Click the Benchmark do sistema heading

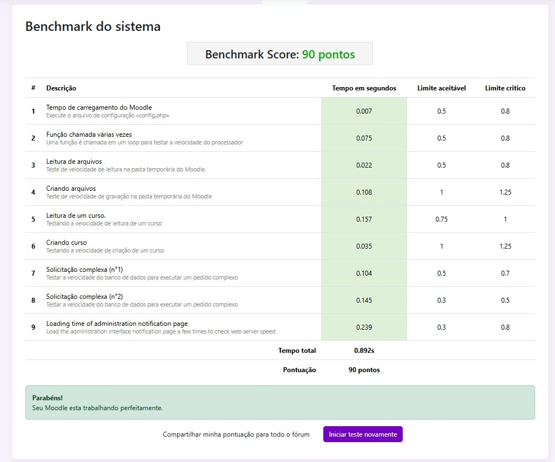click(93, 26)
